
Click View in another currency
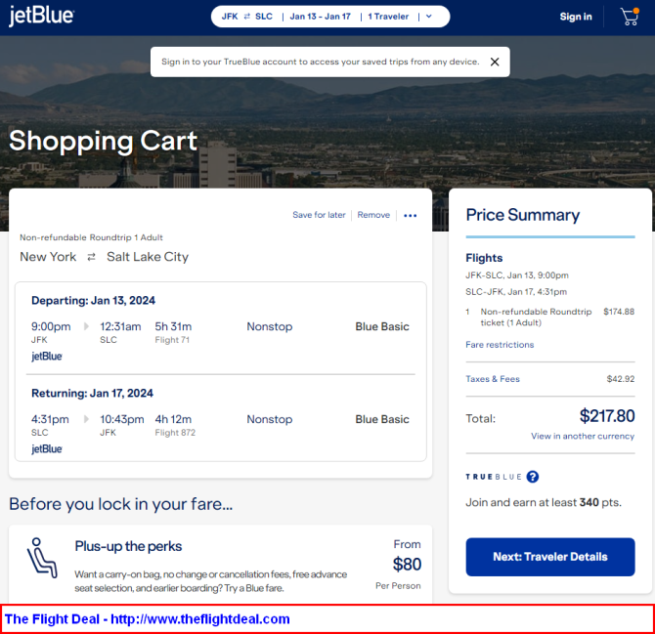(x=583, y=436)
